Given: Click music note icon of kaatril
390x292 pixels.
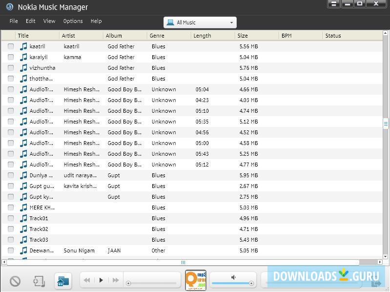Looking at the screenshot, I should (x=23, y=46).
